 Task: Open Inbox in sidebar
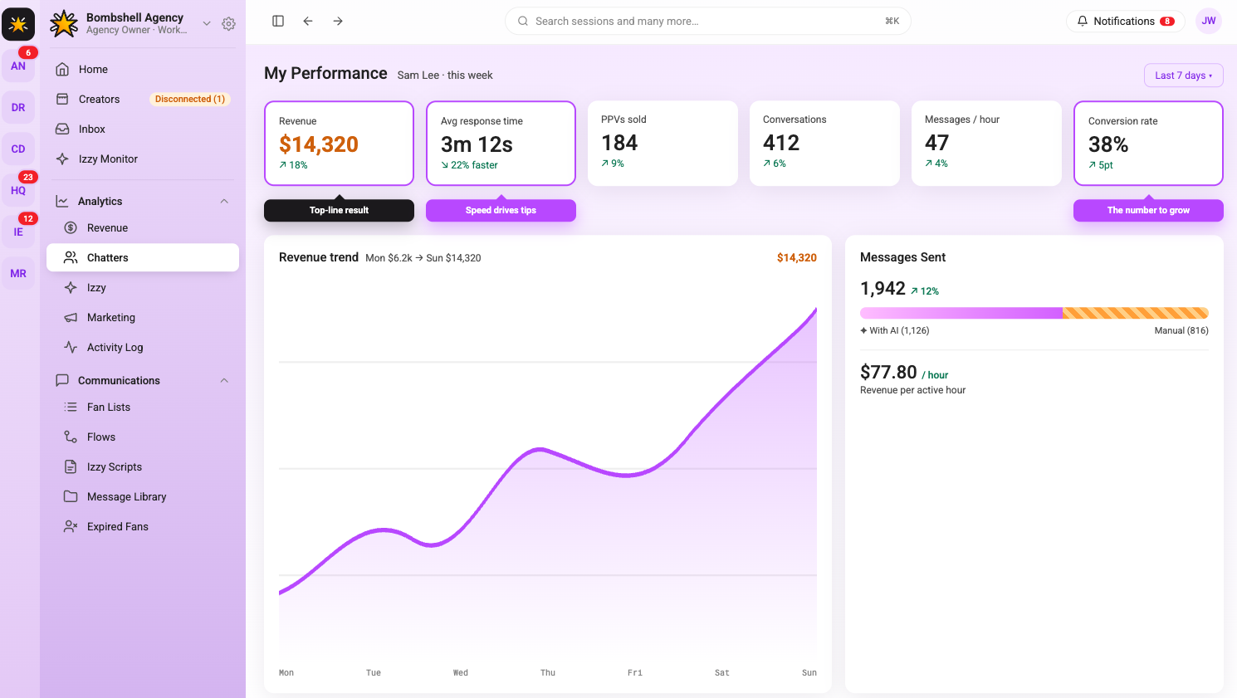(143, 129)
